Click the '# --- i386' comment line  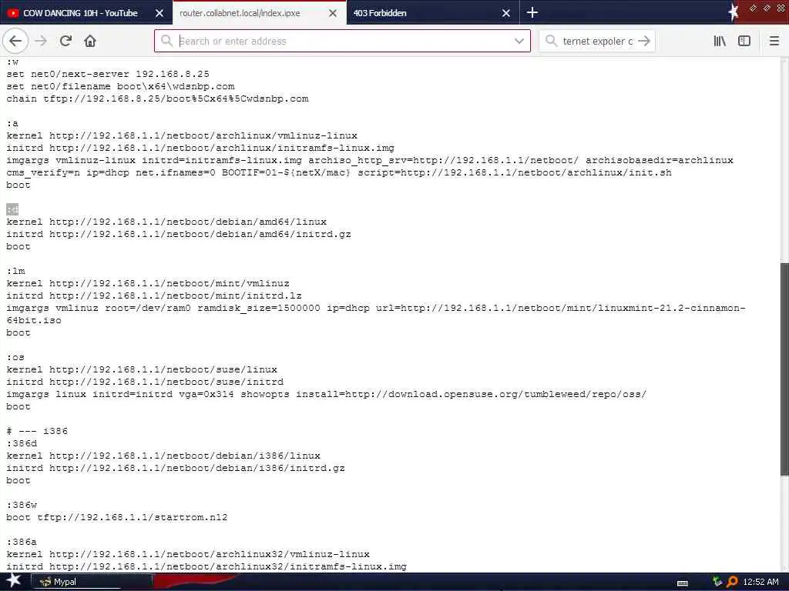click(x=37, y=431)
